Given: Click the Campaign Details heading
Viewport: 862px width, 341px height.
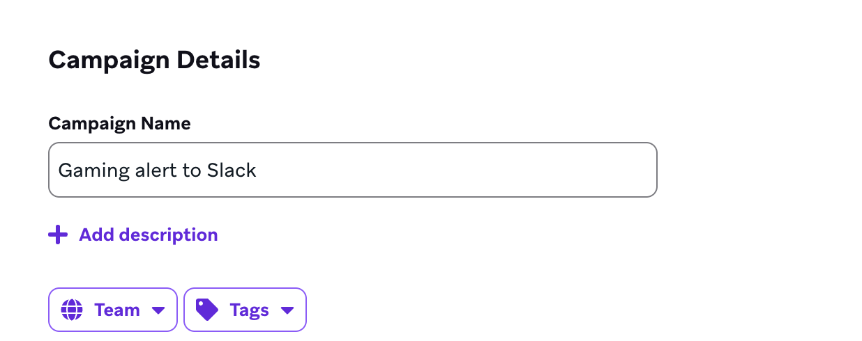Looking at the screenshot, I should click(x=154, y=61).
